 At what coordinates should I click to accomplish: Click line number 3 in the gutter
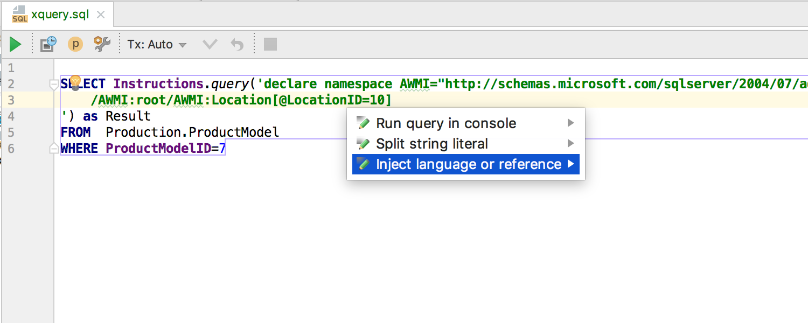pos(11,100)
